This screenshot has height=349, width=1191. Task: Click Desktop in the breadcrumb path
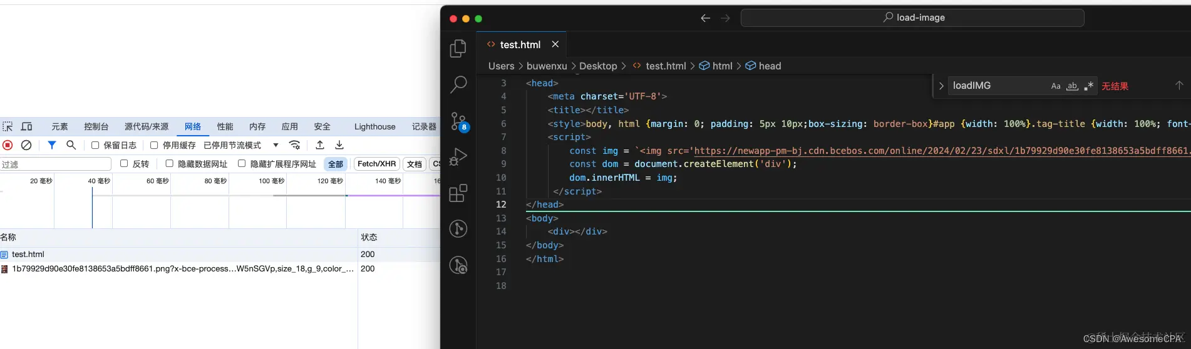click(x=598, y=66)
